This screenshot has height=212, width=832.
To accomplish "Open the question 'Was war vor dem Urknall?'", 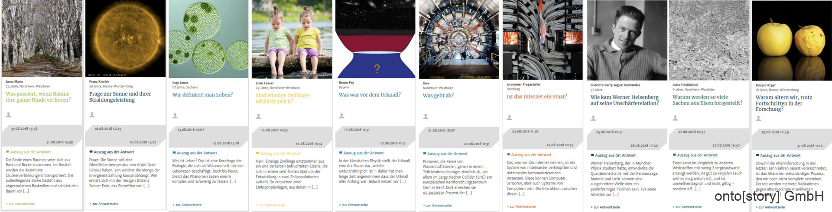I will point(370,95).
